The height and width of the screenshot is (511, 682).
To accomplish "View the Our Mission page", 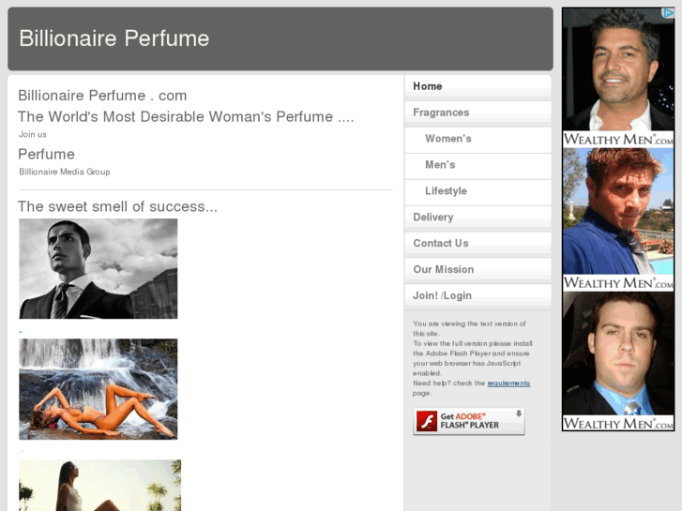I will tap(477, 270).
